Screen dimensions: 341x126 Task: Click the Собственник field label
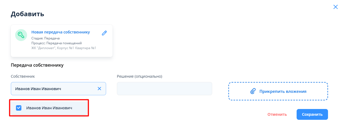pyautogui.click(x=23, y=76)
